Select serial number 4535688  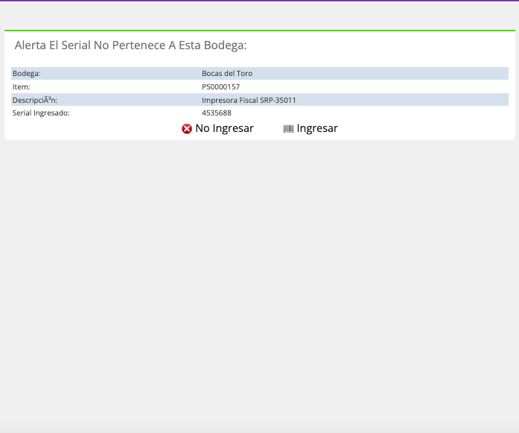(x=217, y=113)
